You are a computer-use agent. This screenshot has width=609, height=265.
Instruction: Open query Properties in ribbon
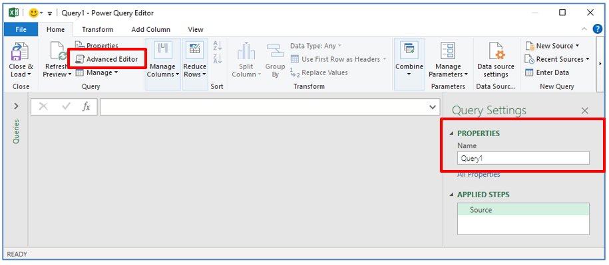coord(97,45)
